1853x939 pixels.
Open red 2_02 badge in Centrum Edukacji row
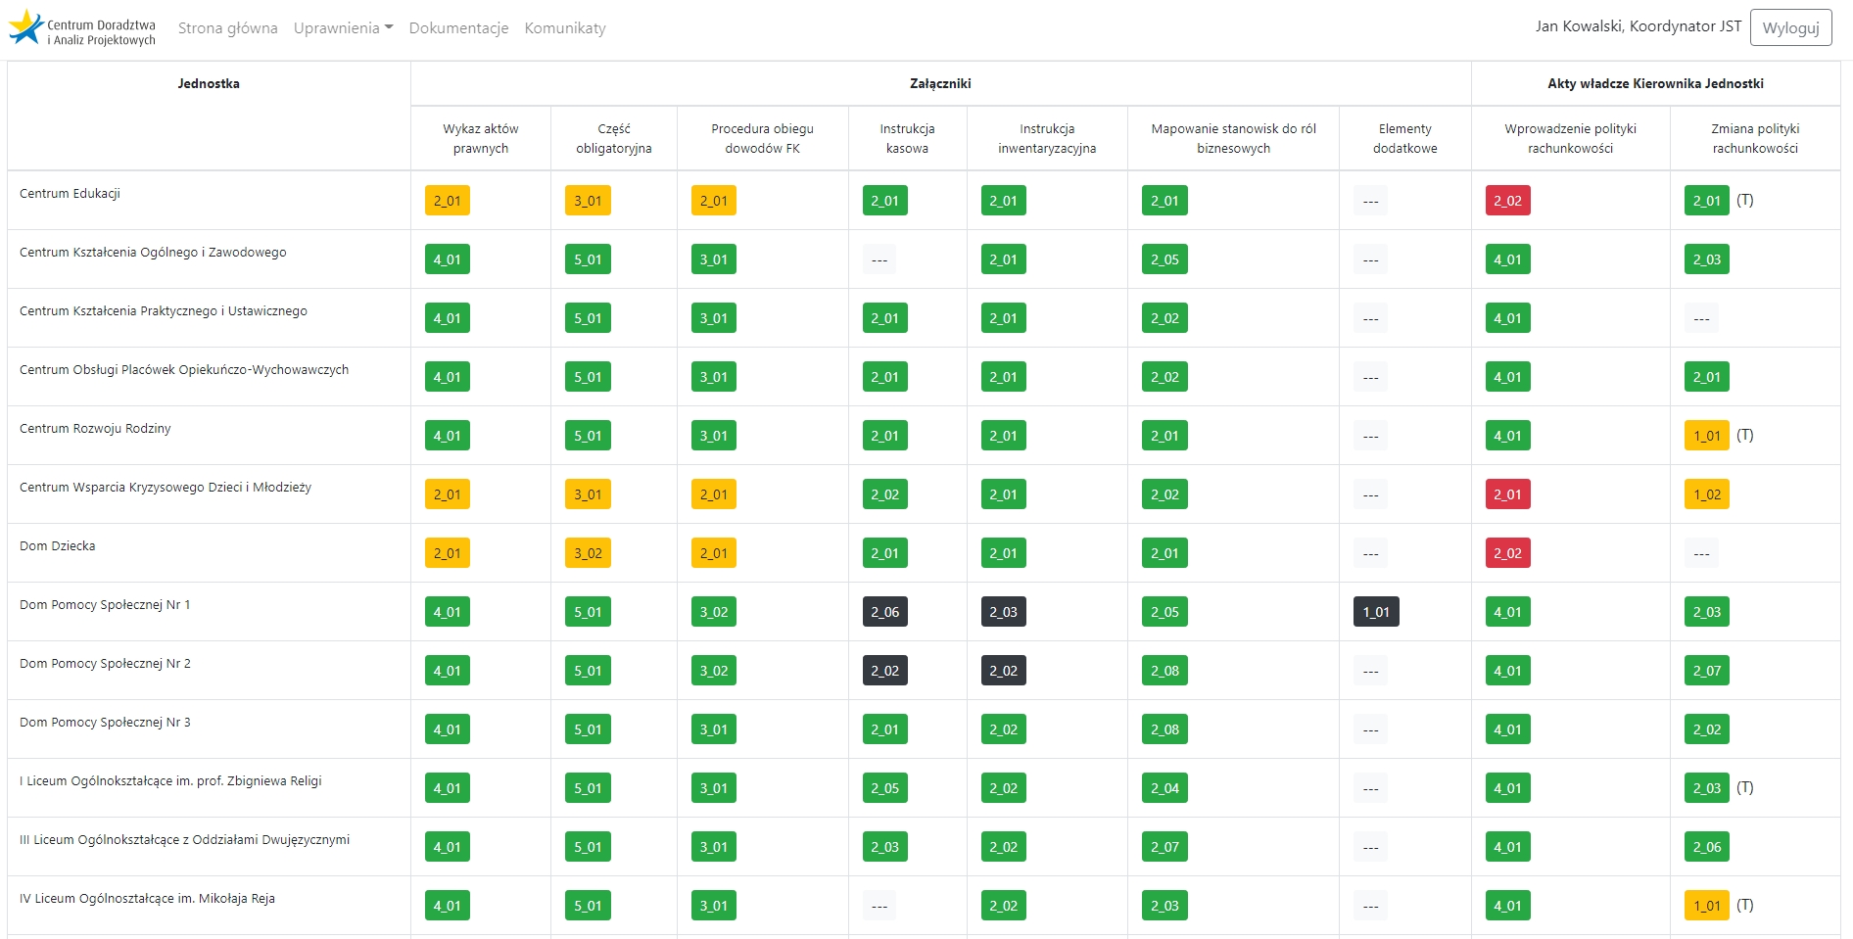click(1507, 201)
